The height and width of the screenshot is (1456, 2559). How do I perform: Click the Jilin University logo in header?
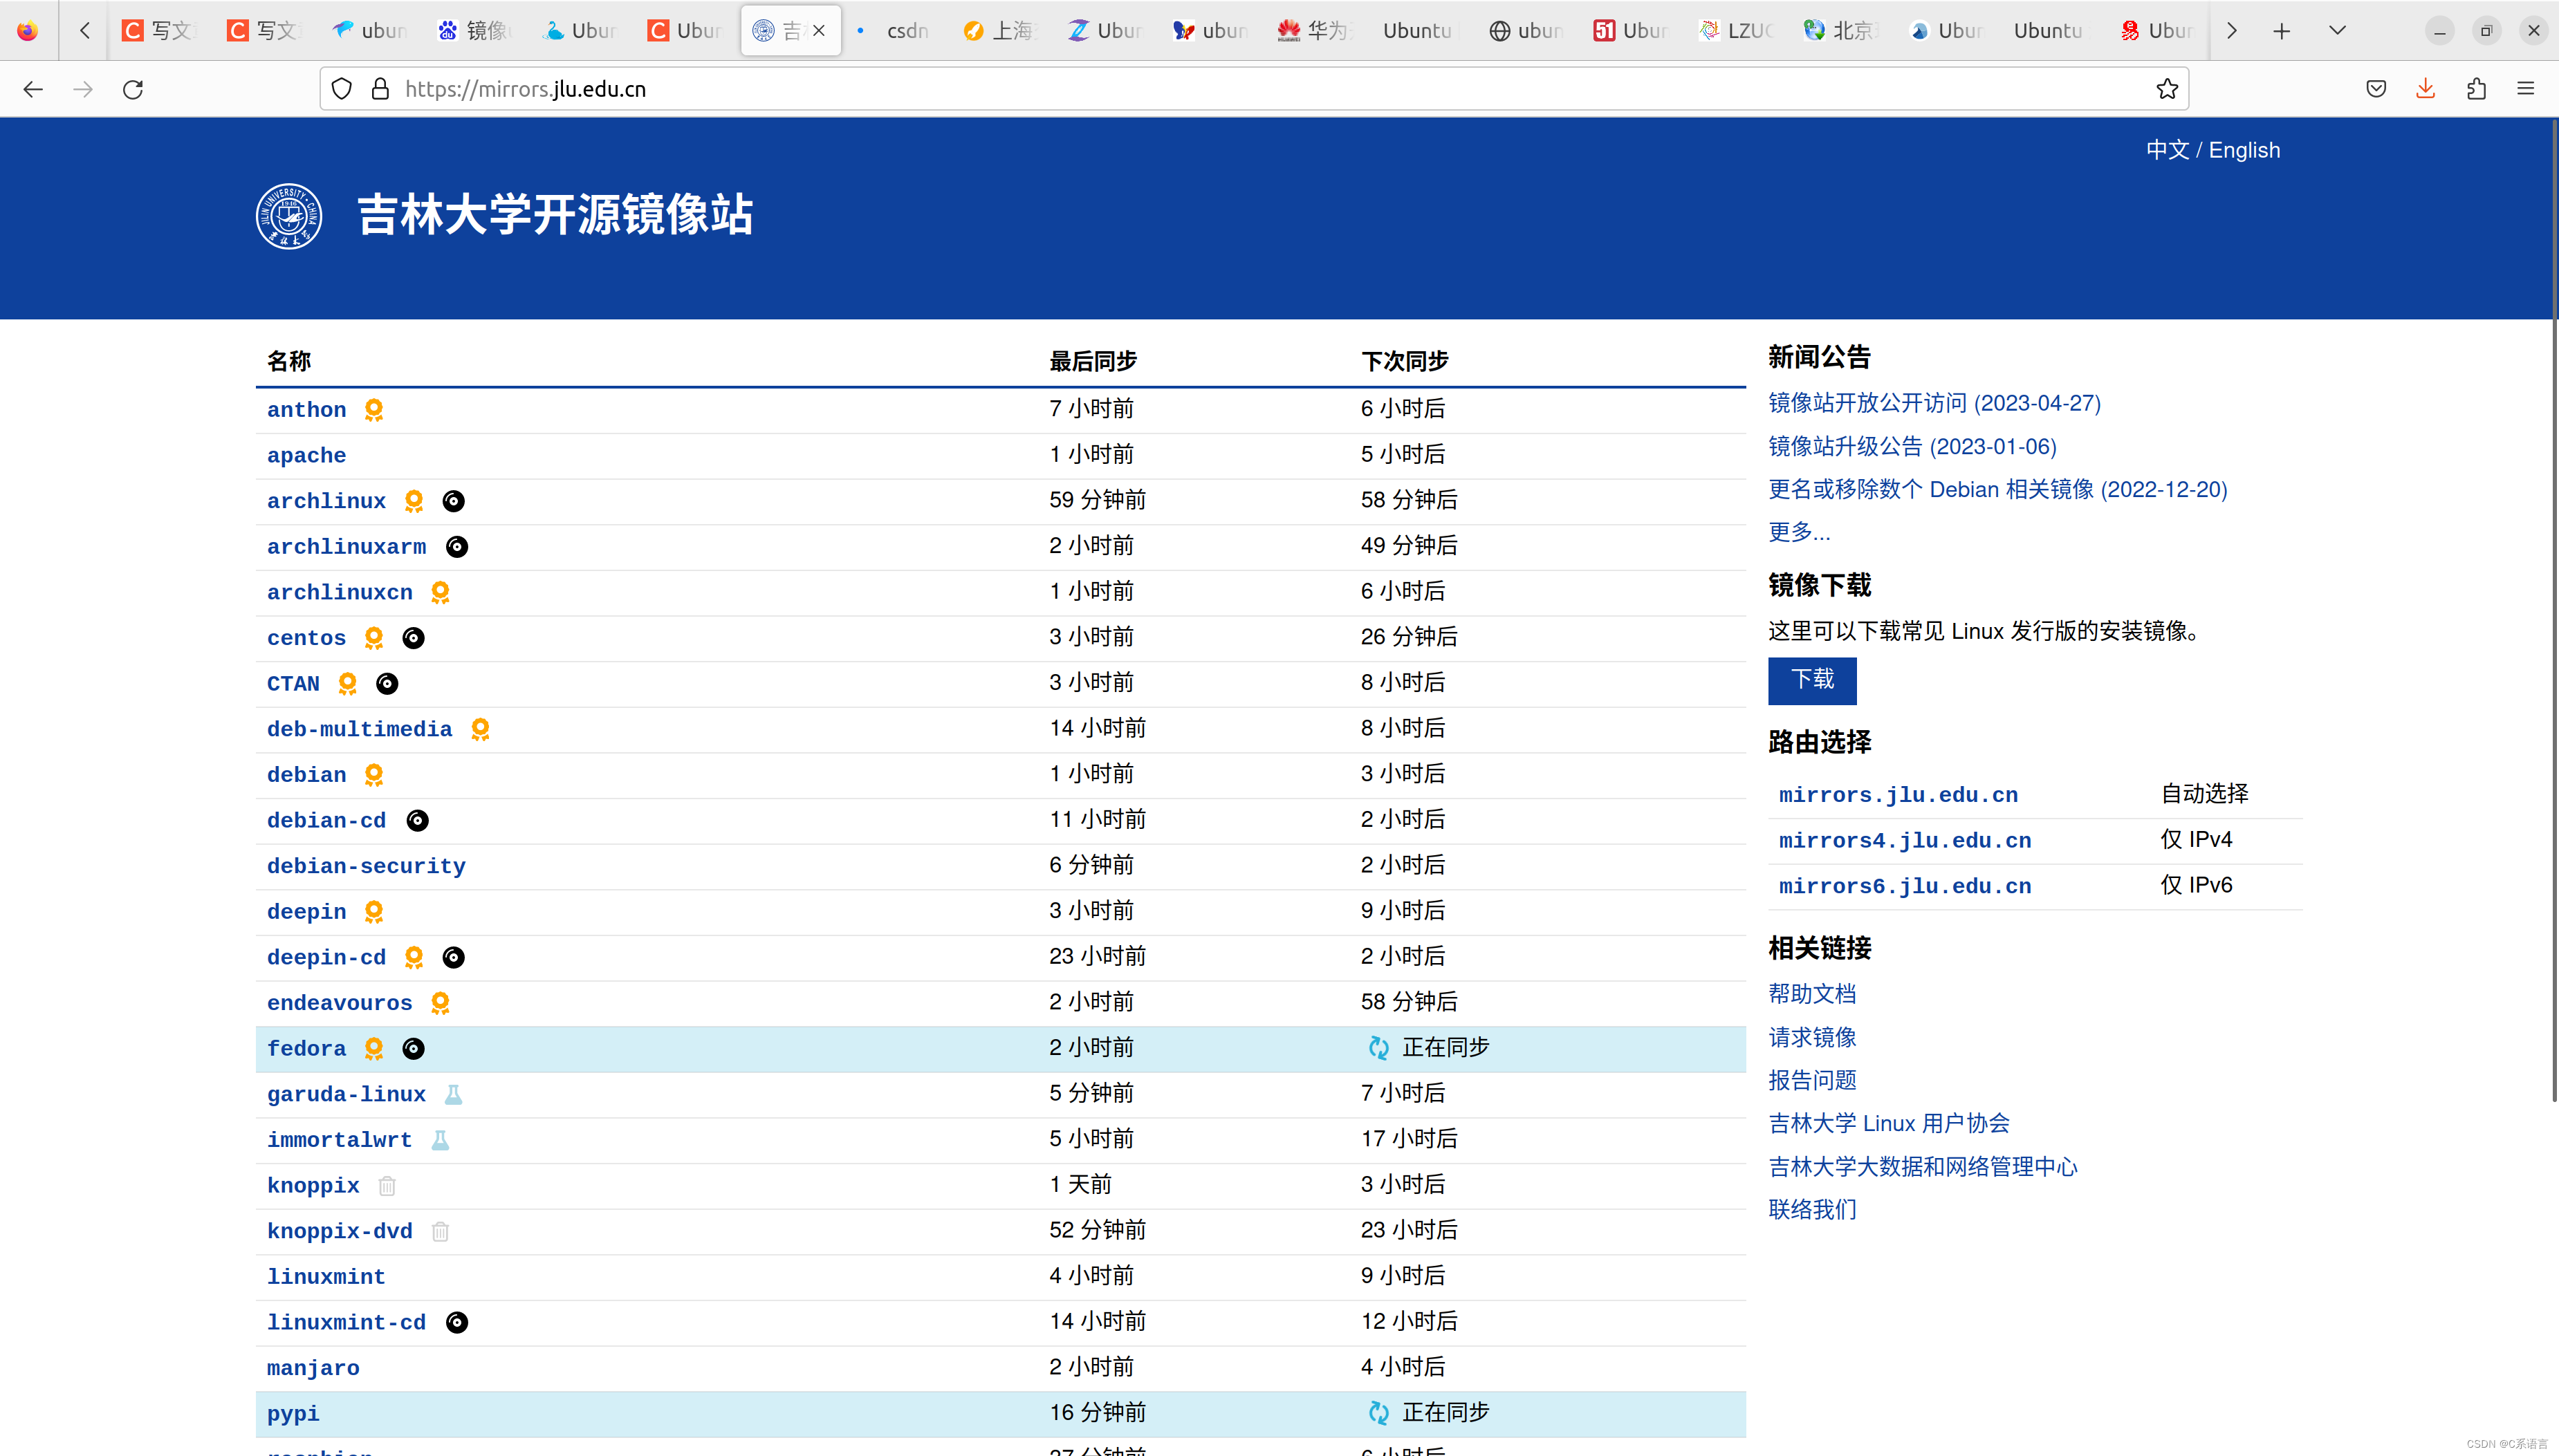pyautogui.click(x=288, y=216)
